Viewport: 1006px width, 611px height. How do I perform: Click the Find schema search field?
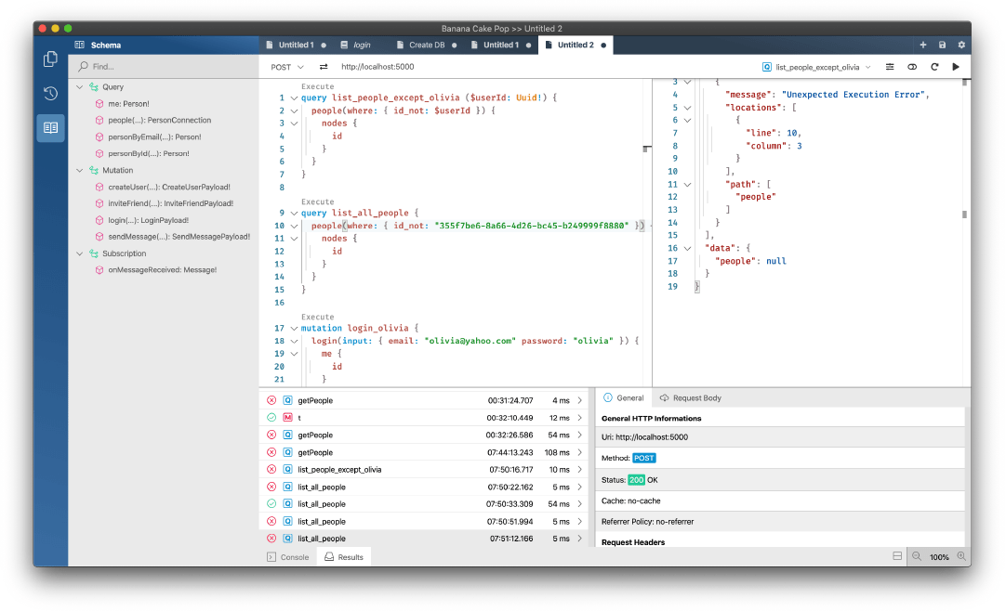click(x=164, y=67)
